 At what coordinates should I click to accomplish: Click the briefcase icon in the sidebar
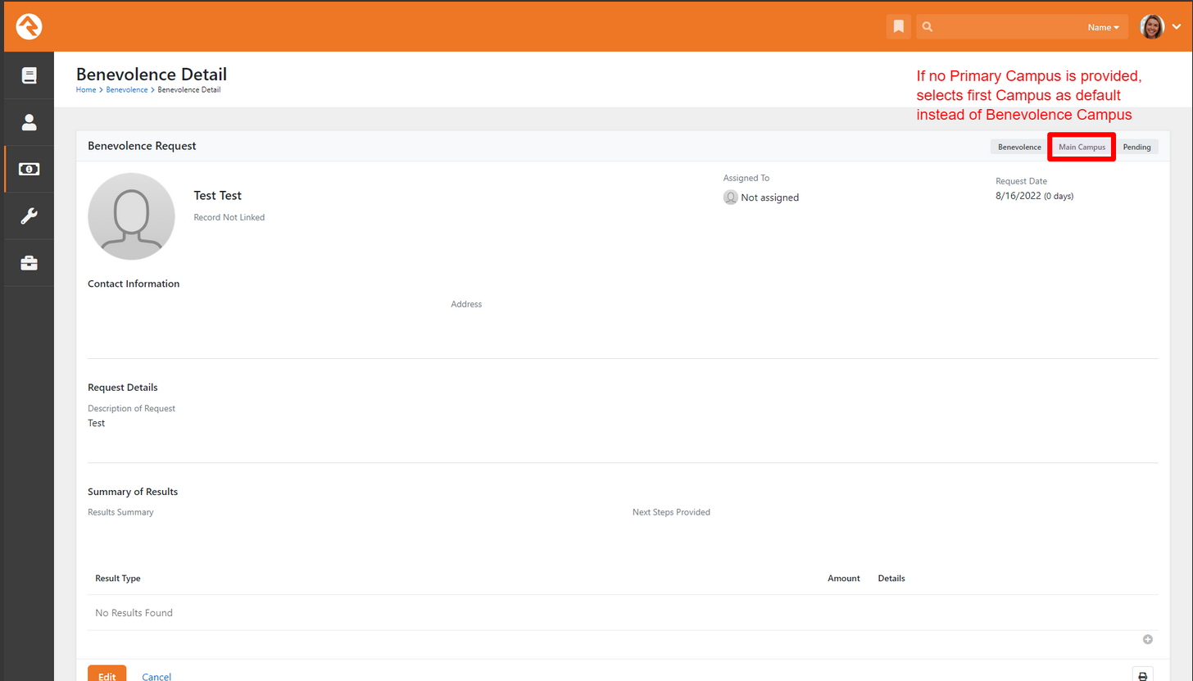click(x=29, y=262)
